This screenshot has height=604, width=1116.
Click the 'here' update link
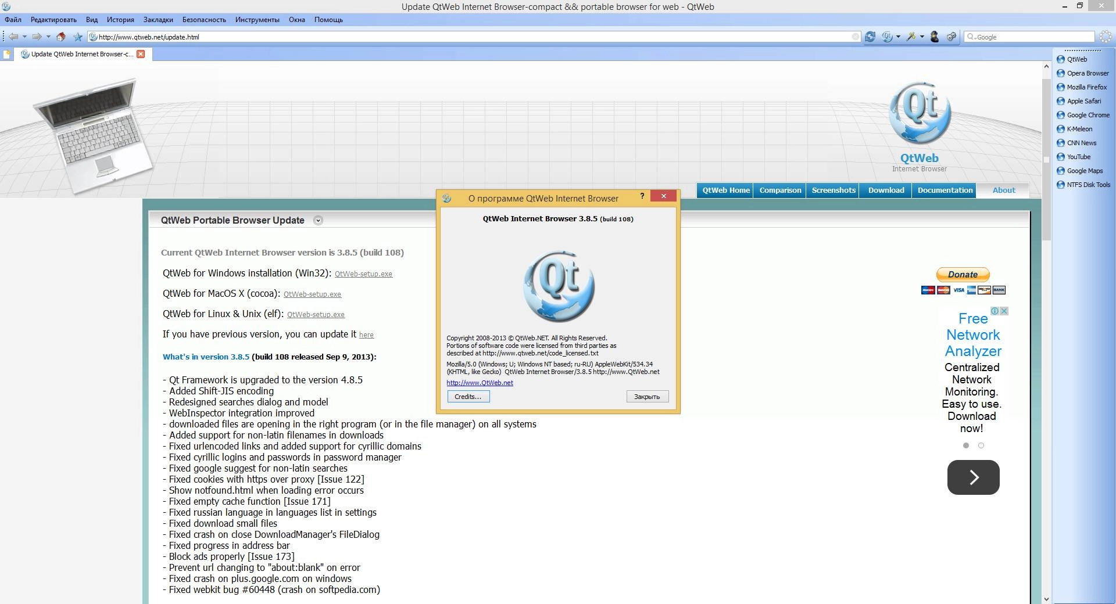pos(366,335)
